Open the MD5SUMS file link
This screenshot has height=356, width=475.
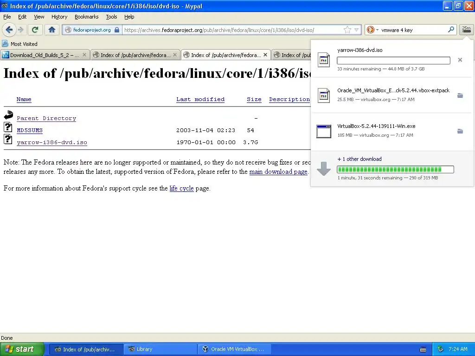[x=30, y=130]
